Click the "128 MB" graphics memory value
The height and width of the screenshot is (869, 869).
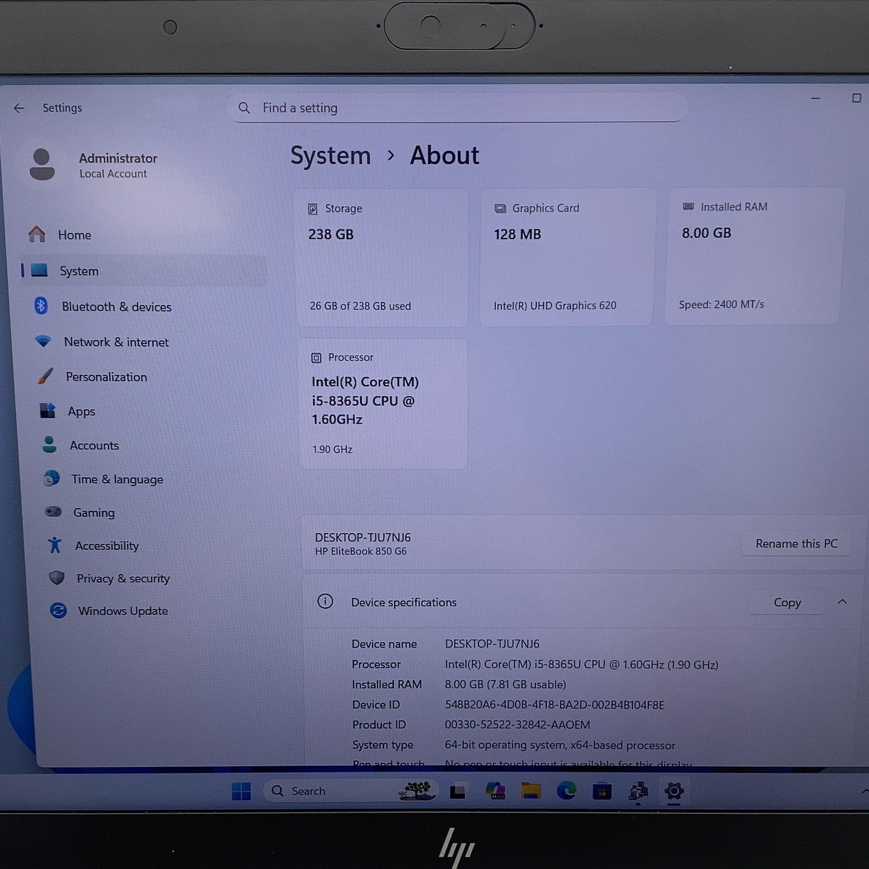tap(517, 234)
